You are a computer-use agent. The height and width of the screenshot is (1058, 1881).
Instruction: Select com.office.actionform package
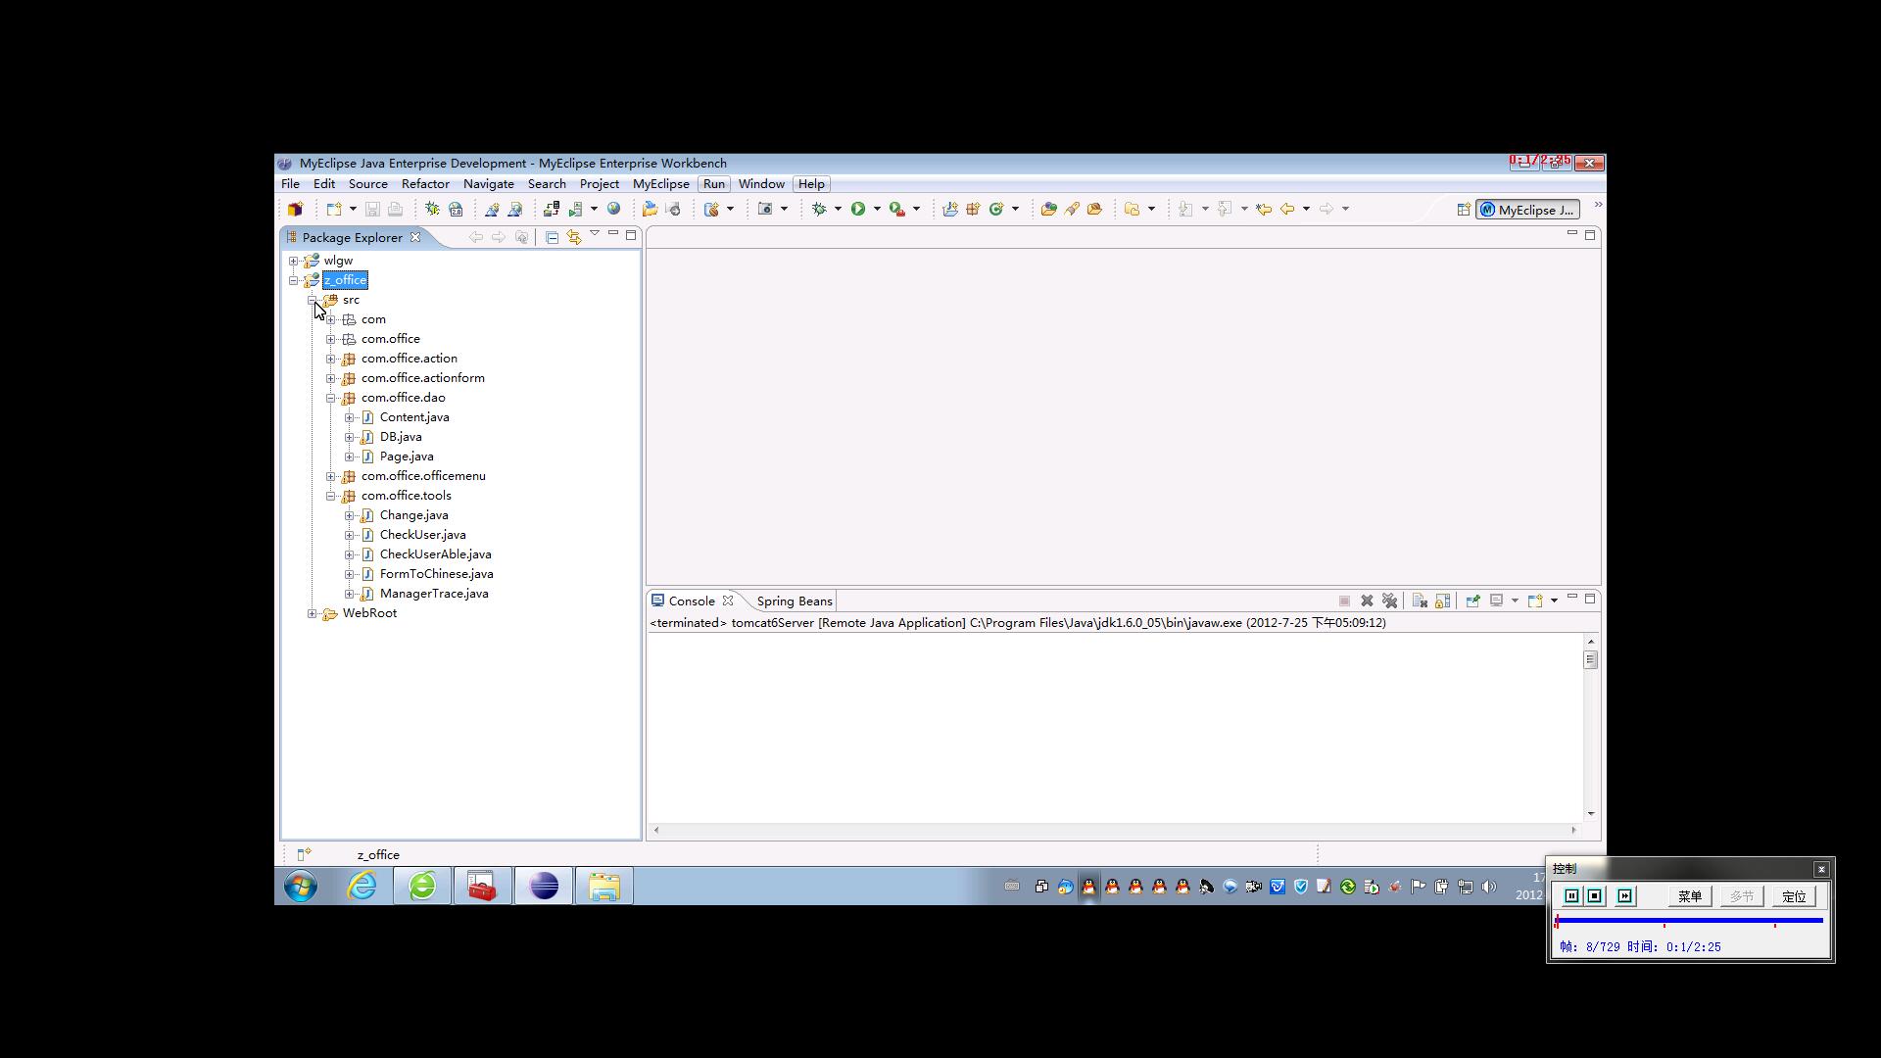pos(422,378)
